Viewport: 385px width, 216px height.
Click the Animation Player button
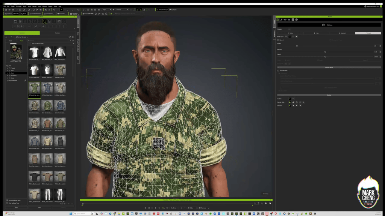[x=162, y=10]
